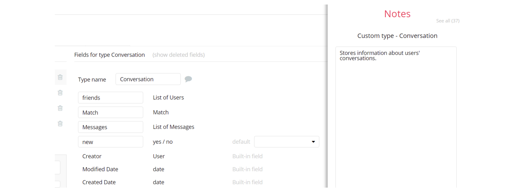Click the bottom trash icon in the left column
Screen dimensions: 517x191
(x=60, y=124)
